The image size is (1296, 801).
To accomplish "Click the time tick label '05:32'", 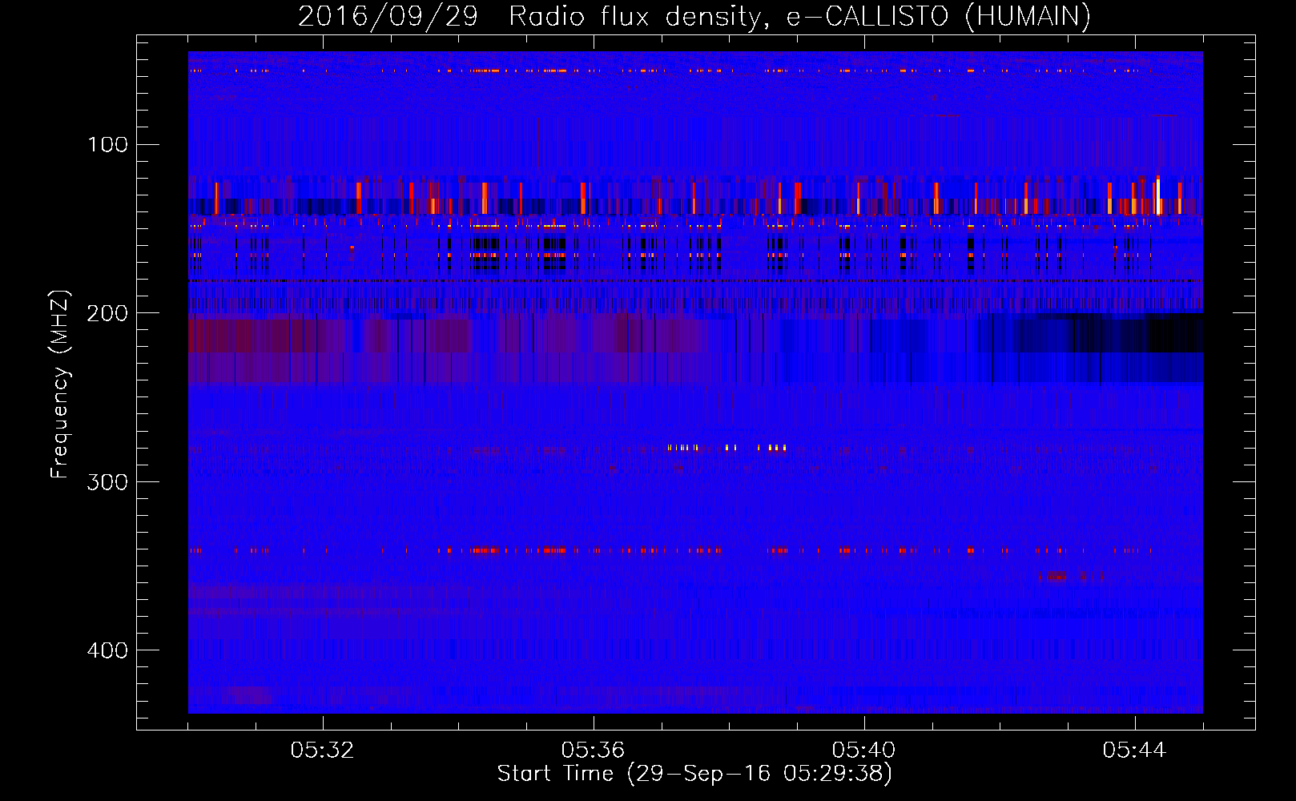I will tap(323, 751).
